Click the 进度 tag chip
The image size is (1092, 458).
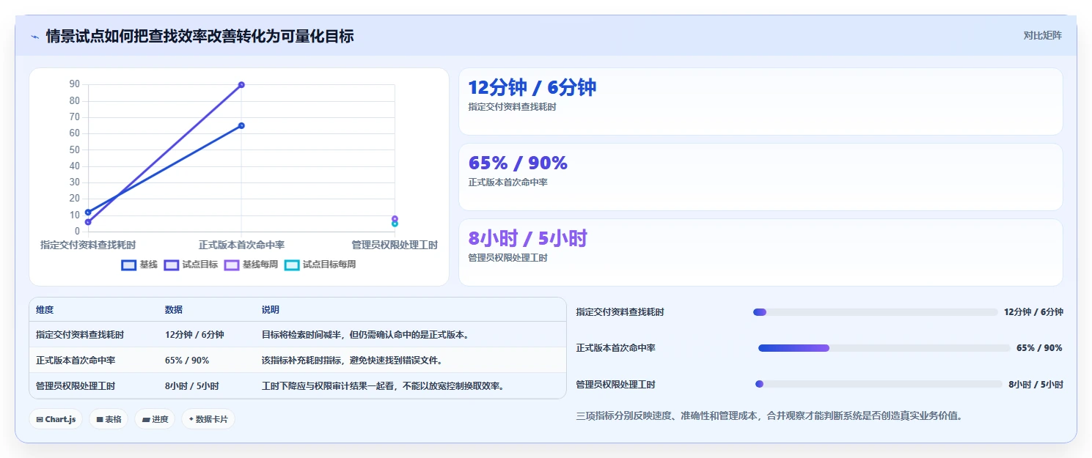(155, 419)
